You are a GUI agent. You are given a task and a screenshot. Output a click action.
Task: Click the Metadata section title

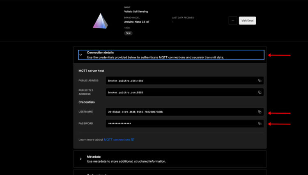[x=94, y=157]
